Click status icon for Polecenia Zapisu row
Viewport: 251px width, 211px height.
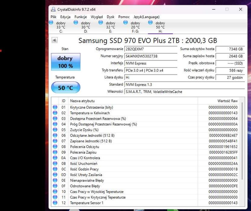click(55, 152)
